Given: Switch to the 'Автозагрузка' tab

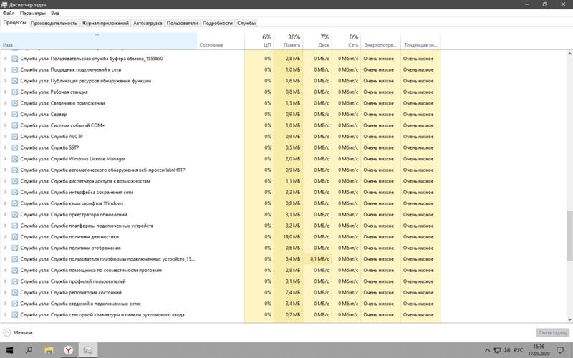Looking at the screenshot, I should [x=148, y=23].
